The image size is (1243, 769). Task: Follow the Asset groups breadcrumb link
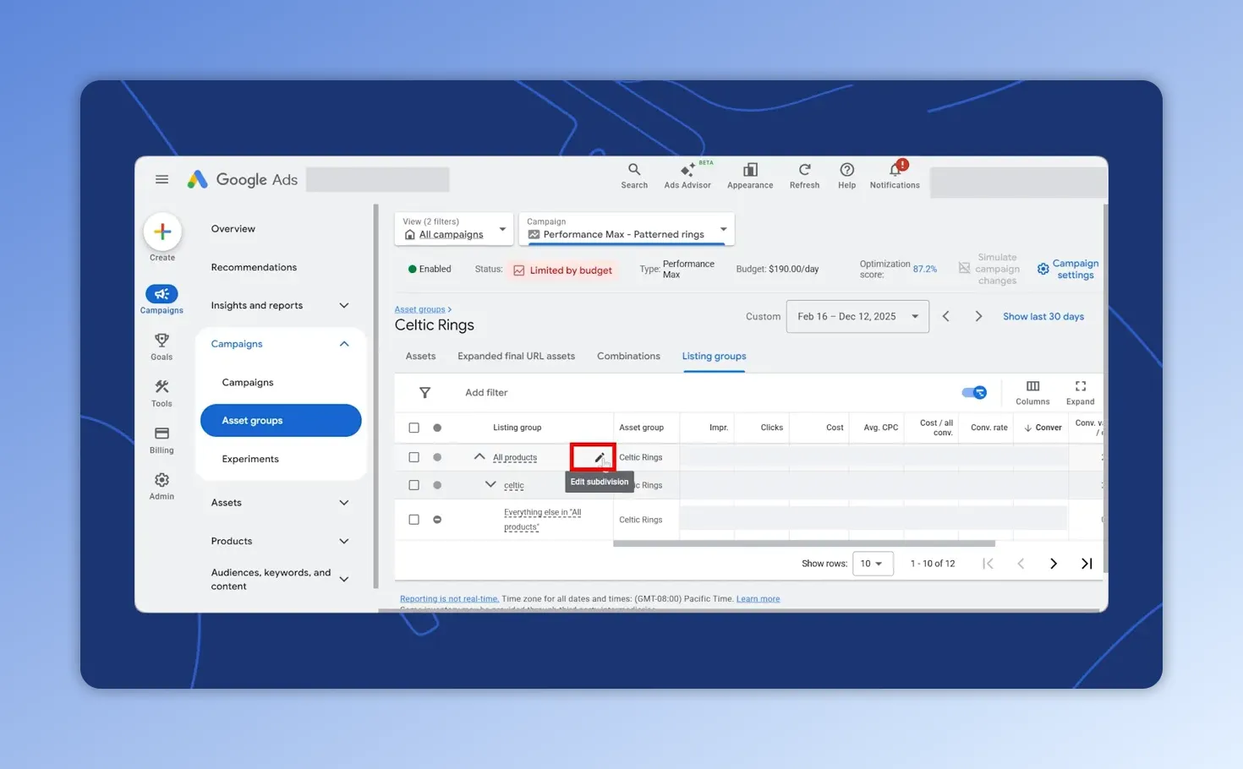[419, 309]
